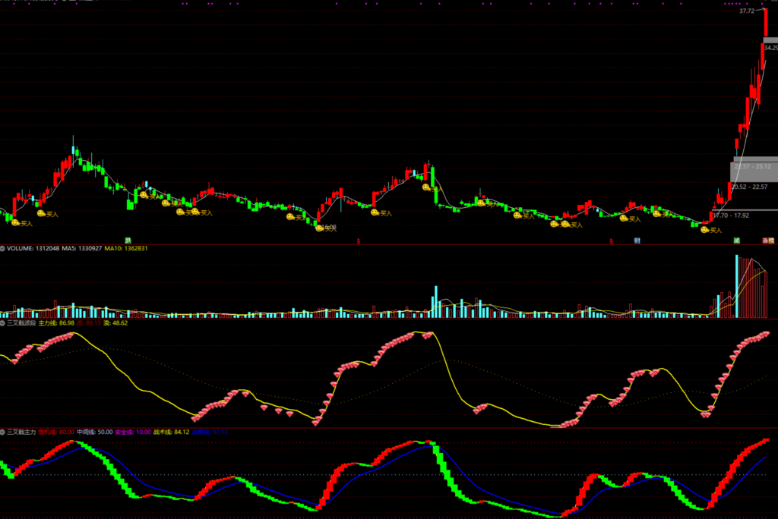Click the 战术线 84.12 label
Viewport: 778px width, 519px height.
tap(171, 432)
